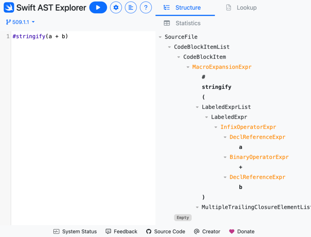
Task: Collapse the CodeBlockItemList node
Action: [169, 47]
